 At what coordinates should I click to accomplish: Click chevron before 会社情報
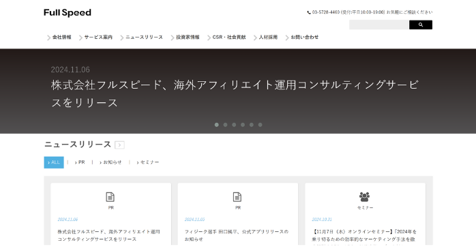48,38
